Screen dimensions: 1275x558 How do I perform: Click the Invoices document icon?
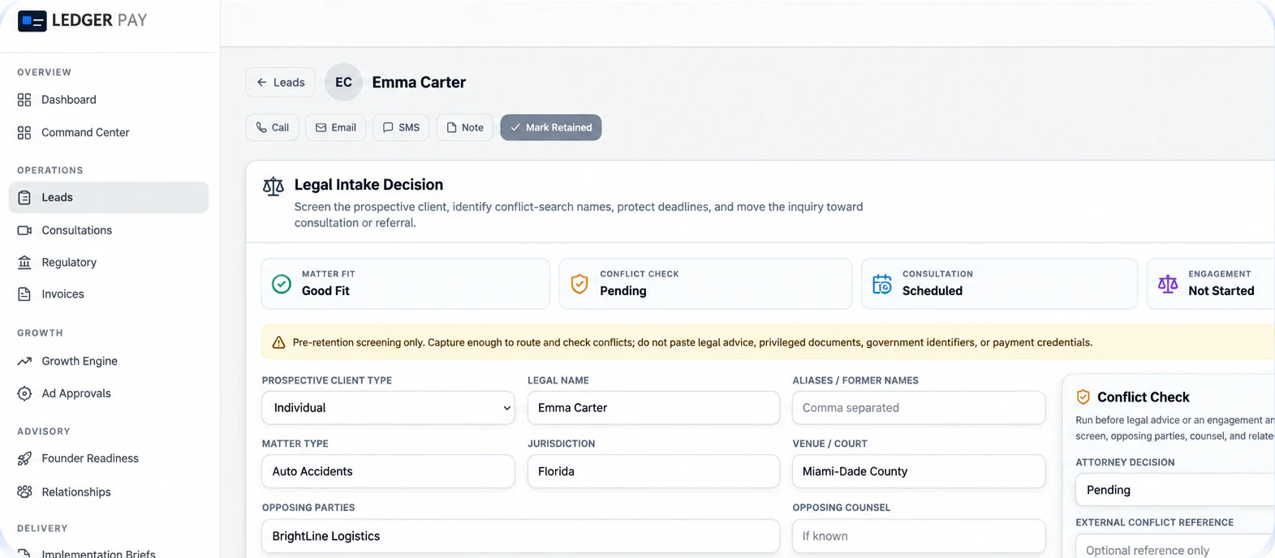coord(24,294)
